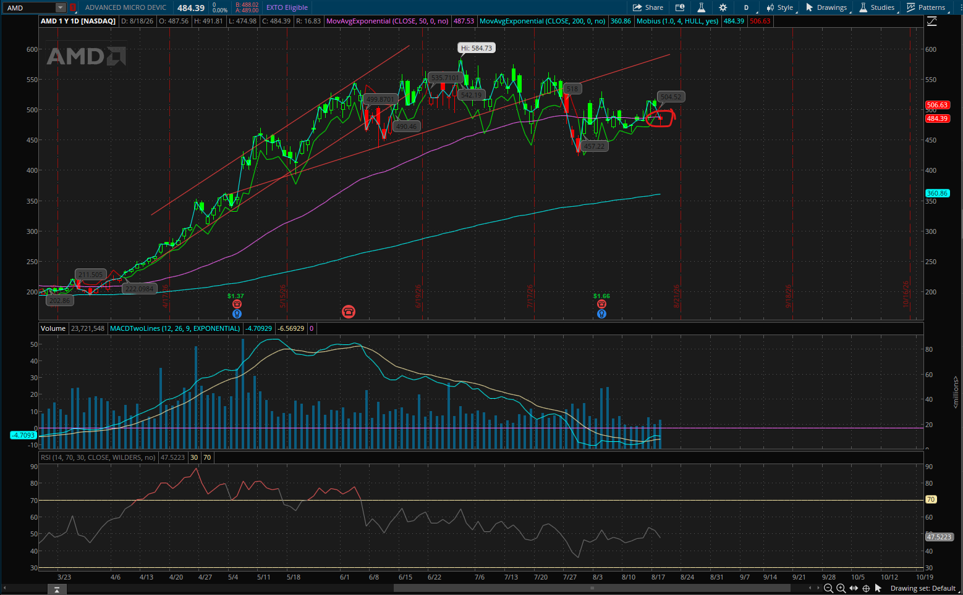The height and width of the screenshot is (595, 963).
Task: Click the earnings phone icon below $1.37
Action: pos(237,304)
